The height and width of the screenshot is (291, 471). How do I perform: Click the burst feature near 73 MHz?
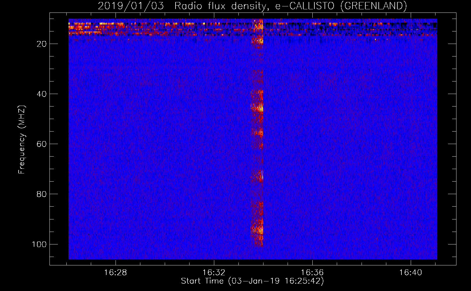[x=257, y=176]
